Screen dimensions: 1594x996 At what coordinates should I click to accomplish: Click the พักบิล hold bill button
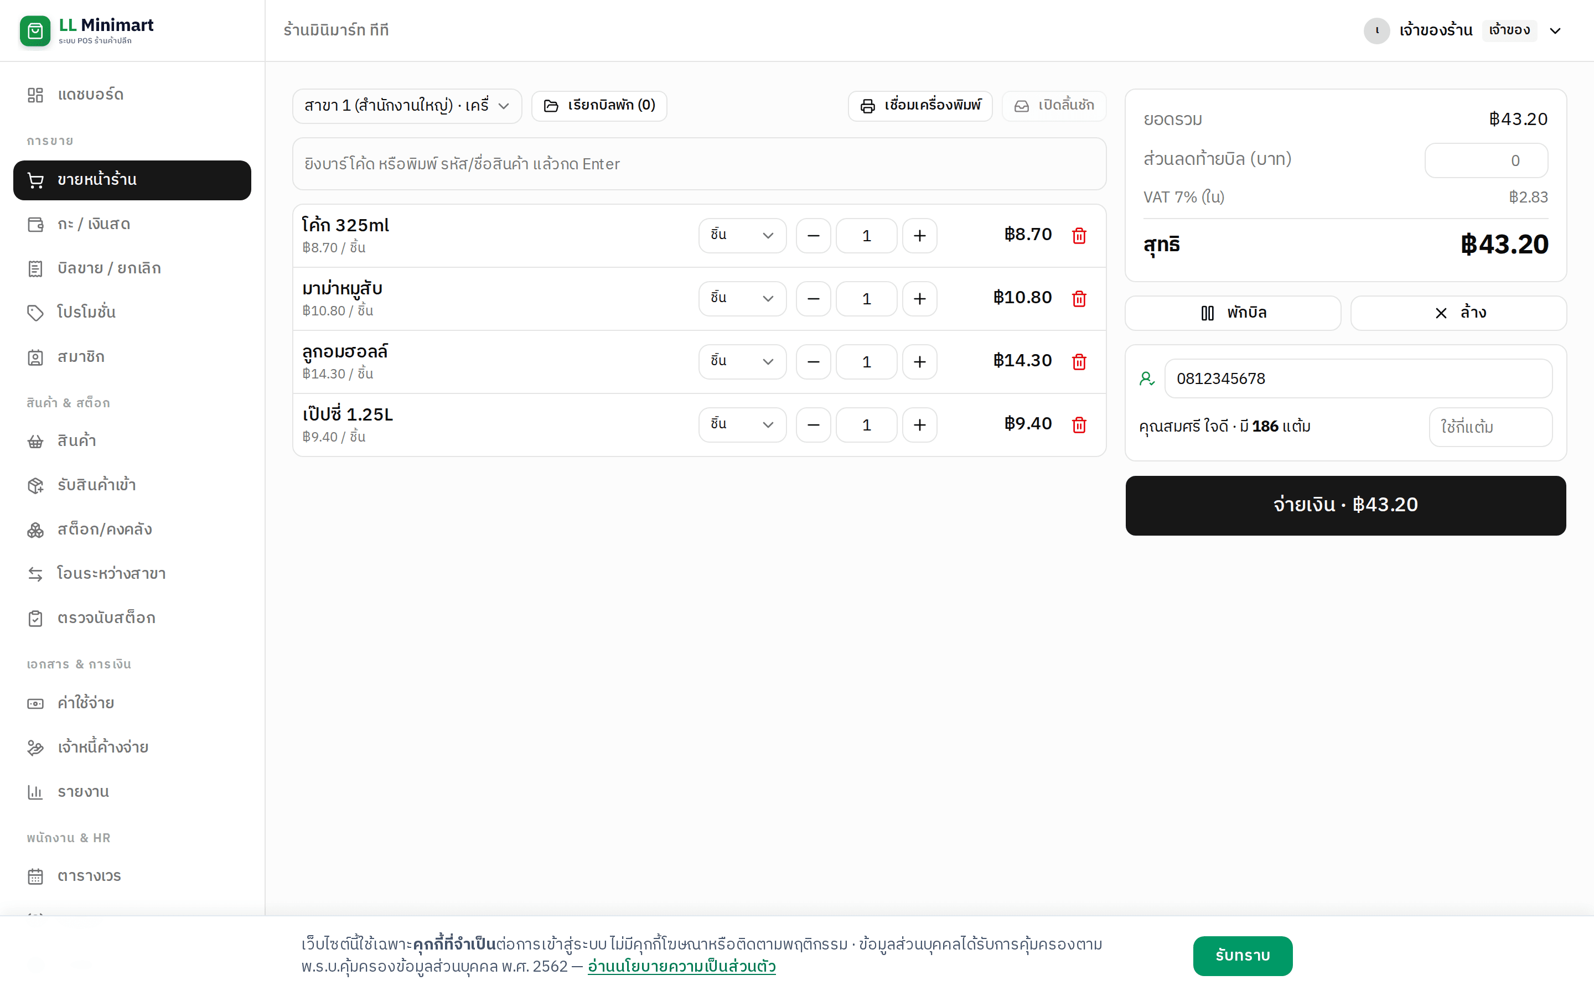coord(1233,313)
